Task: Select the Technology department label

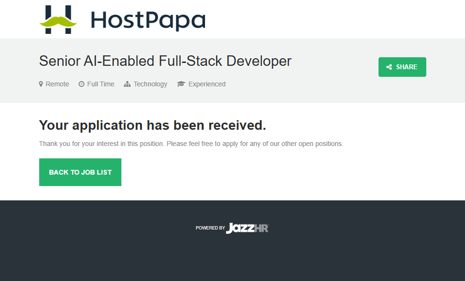Action: 150,84
